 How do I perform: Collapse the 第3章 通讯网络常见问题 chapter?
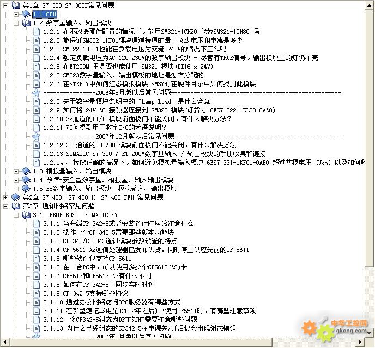click(5, 206)
